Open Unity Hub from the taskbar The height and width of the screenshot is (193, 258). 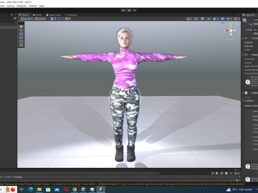click(83, 189)
